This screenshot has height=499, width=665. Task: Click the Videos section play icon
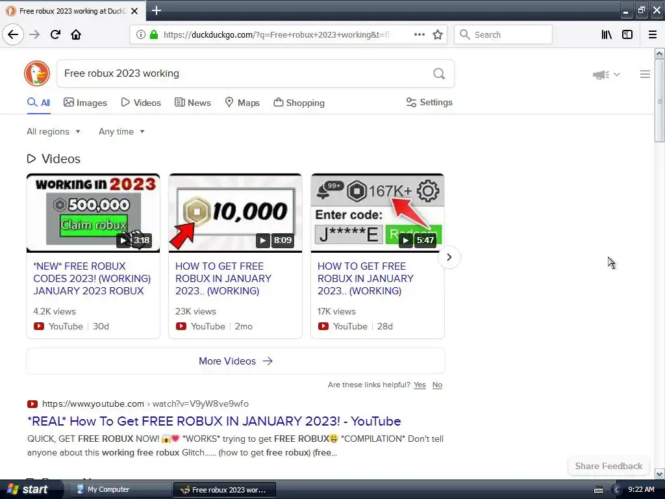coord(31,159)
